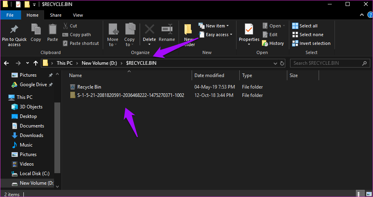This screenshot has height=197, width=373.
Task: Sort by the Size column header
Action: pyautogui.click(x=294, y=75)
